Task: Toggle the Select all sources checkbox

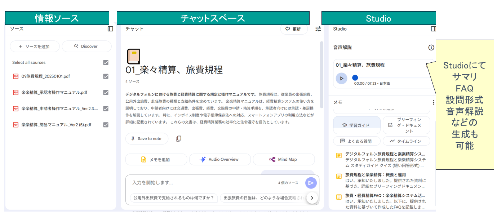Action: [106, 62]
